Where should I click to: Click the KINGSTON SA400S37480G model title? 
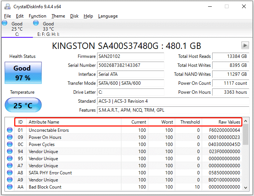tap(127, 46)
